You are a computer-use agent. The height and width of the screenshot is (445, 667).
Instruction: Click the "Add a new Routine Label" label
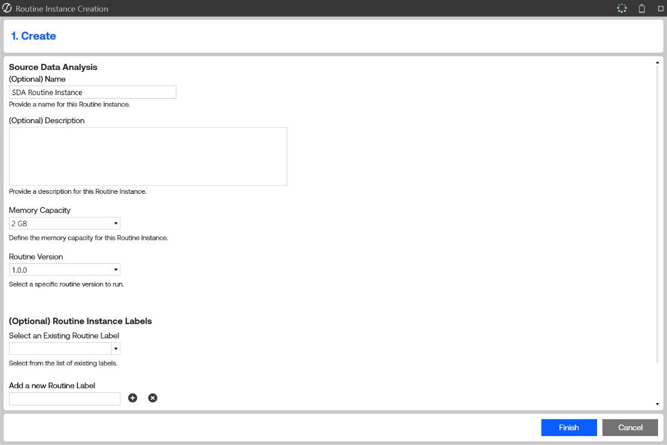coord(52,385)
